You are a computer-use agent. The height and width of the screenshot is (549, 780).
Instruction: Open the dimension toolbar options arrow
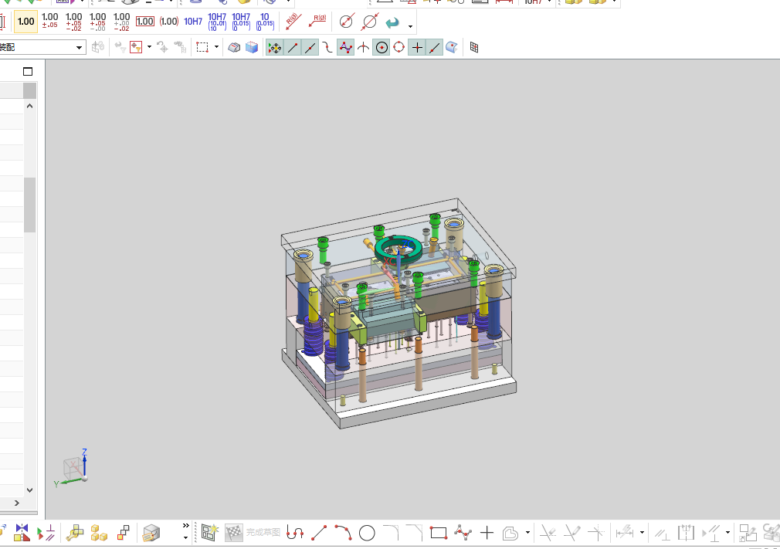pyautogui.click(x=410, y=25)
